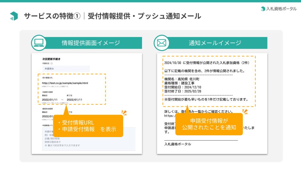This screenshot has width=301, height=169.
Task: Click the 入札資格ポータル logo at top right
Action: (278, 9)
